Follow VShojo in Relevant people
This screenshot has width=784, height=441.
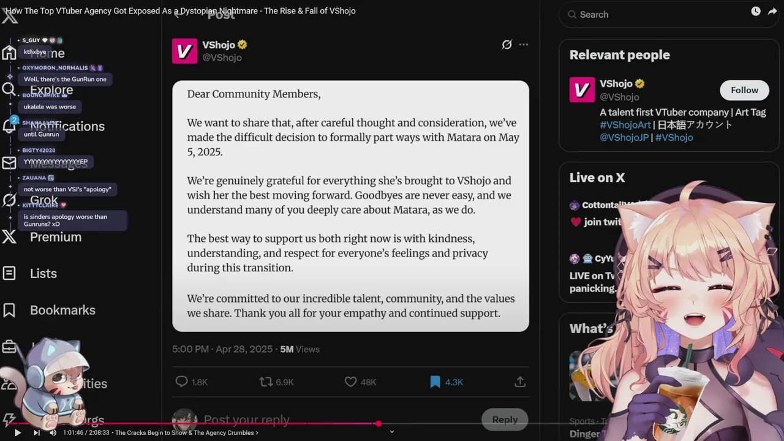tap(744, 90)
